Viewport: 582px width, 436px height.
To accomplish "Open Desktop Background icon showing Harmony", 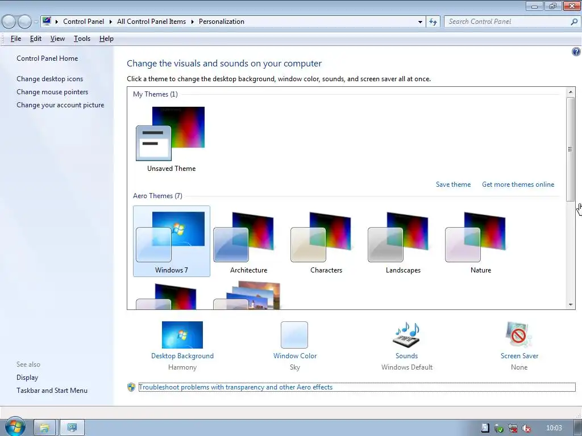I will click(x=182, y=335).
